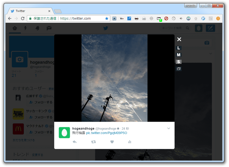Image resolution: width=229 pixels, height=167 pixels.
Task: Open the tweet count showing 21
Action: click(14, 76)
